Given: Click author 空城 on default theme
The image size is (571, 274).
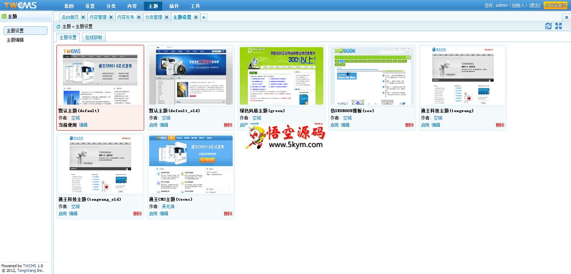Looking at the screenshot, I should (x=75, y=118).
